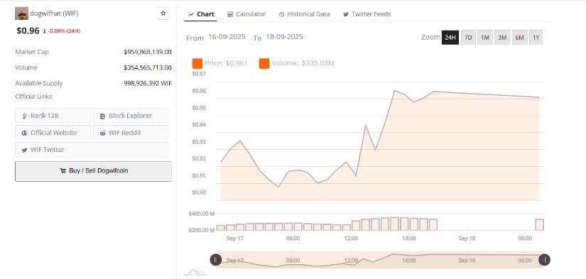Visit the Official Website link
Viewport: 586px width, 279px height.
tap(53, 133)
